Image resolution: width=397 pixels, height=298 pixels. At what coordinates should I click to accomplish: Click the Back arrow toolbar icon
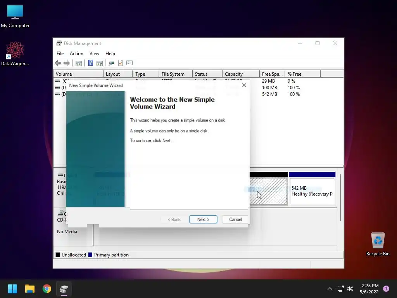pos(58,63)
